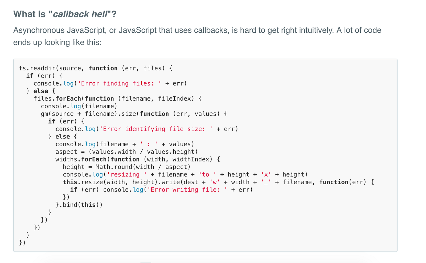426x263 pixels.
Task: Click the 'Error finding files: ' string literal
Action: [x=120, y=83]
